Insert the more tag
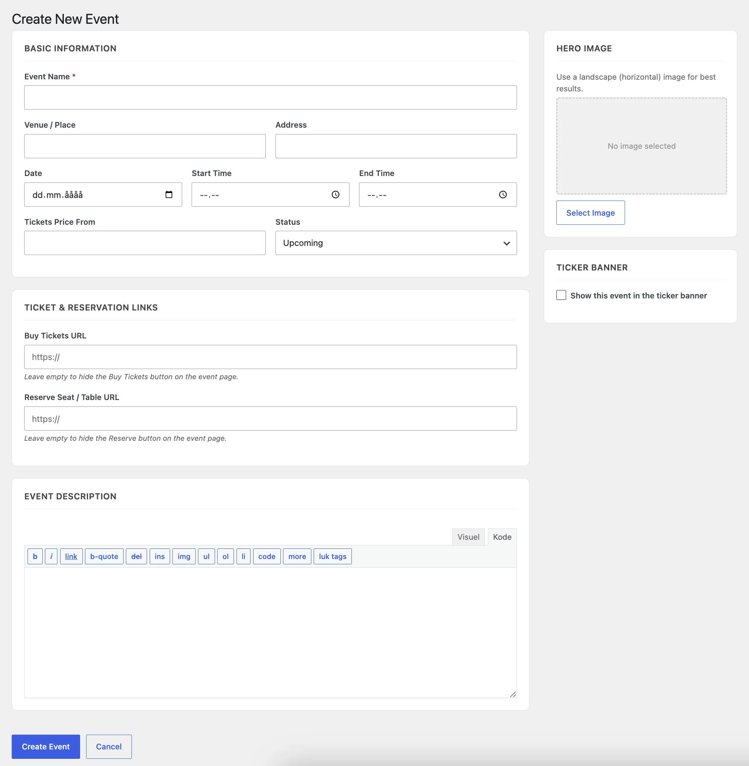Image resolution: width=749 pixels, height=766 pixels. click(297, 556)
